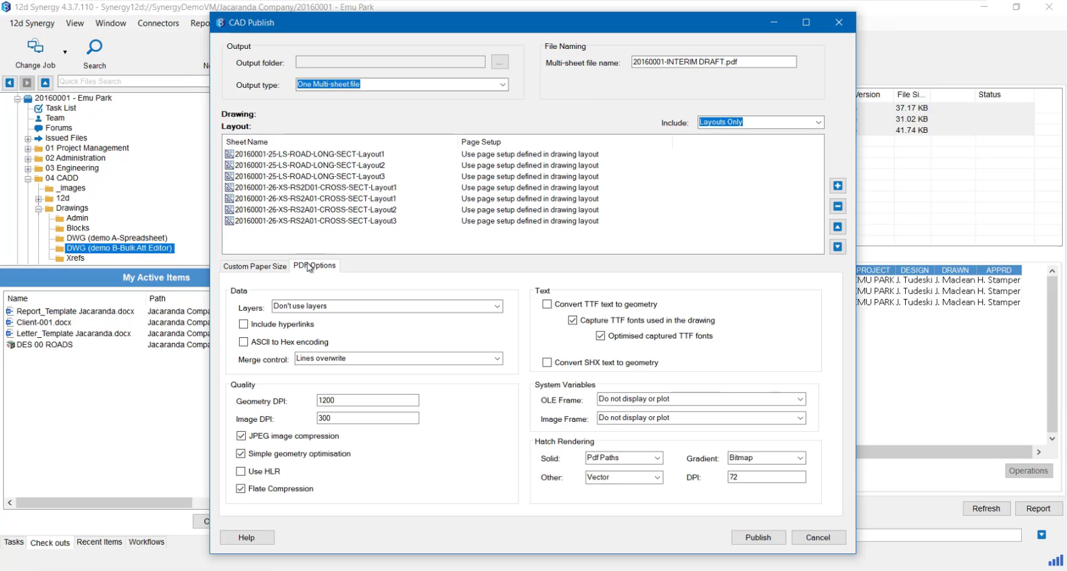Browse for output folder with ellipsis button
The width and height of the screenshot is (1067, 571).
pos(499,63)
